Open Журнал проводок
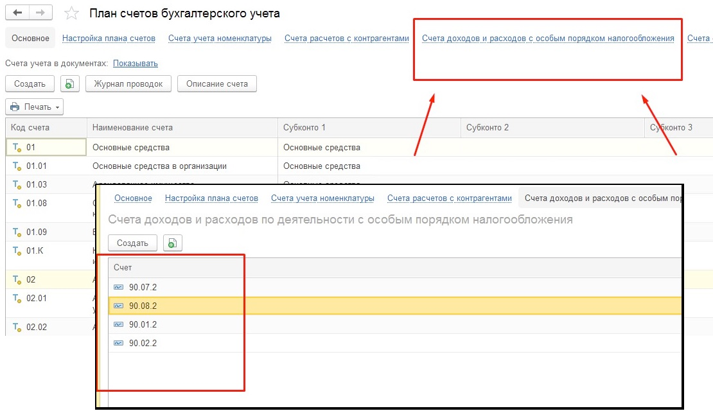This screenshot has width=713, height=411. pos(128,83)
